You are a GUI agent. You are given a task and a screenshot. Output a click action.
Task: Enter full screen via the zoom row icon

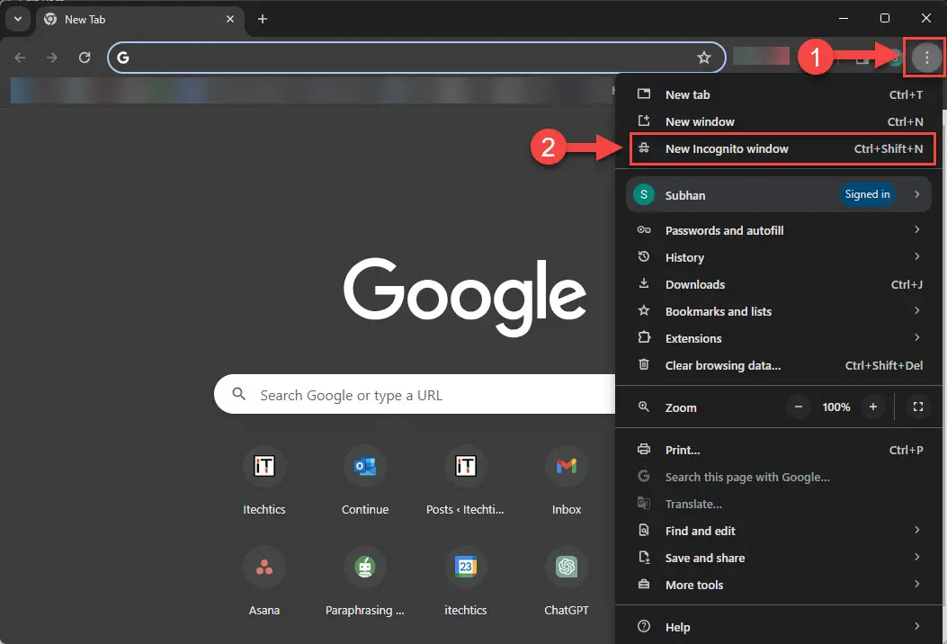tap(917, 407)
